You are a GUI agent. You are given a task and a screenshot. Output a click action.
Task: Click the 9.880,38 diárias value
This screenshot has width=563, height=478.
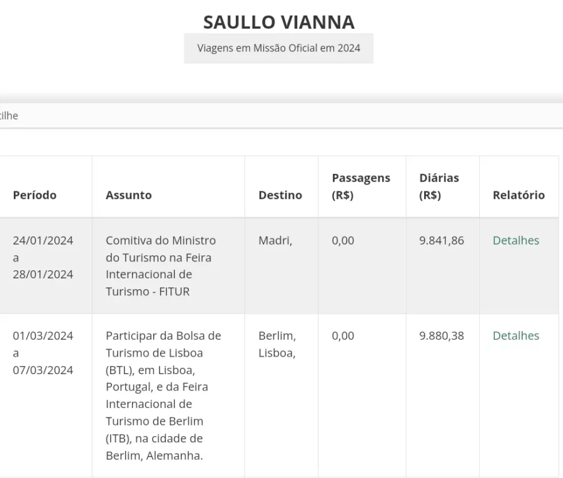point(441,336)
